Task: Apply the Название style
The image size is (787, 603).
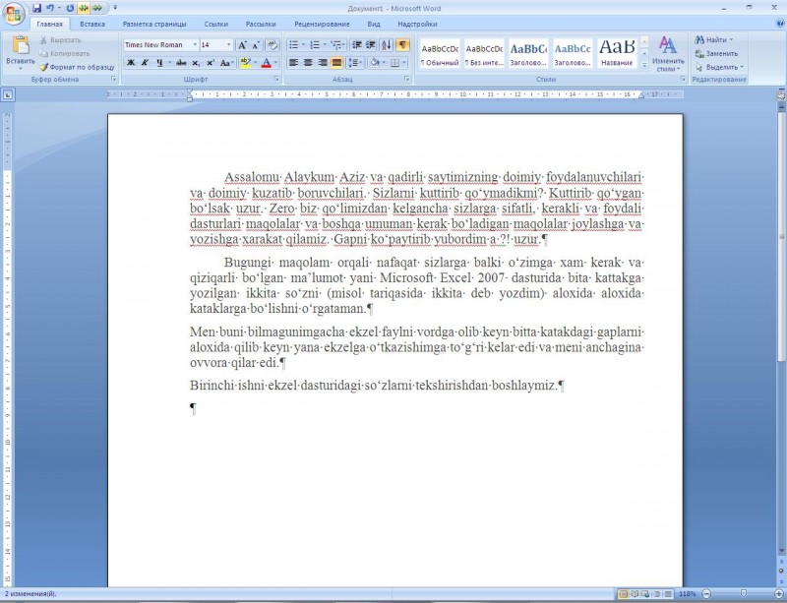Action: [617, 53]
